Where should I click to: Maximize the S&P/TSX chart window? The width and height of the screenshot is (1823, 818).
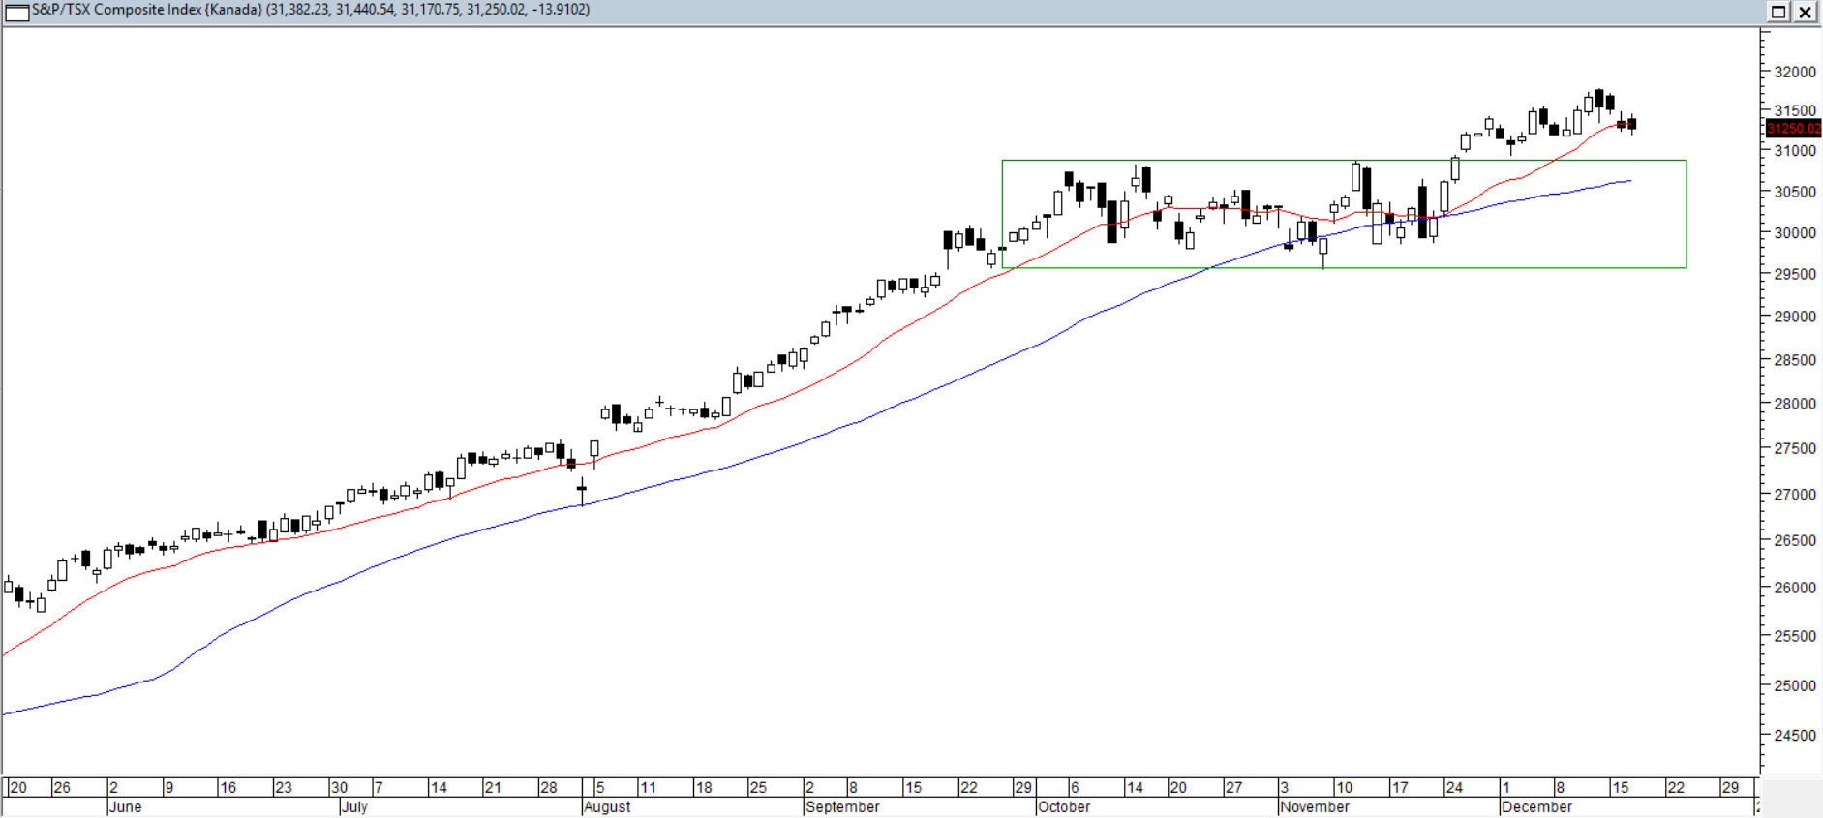pyautogui.click(x=1778, y=12)
